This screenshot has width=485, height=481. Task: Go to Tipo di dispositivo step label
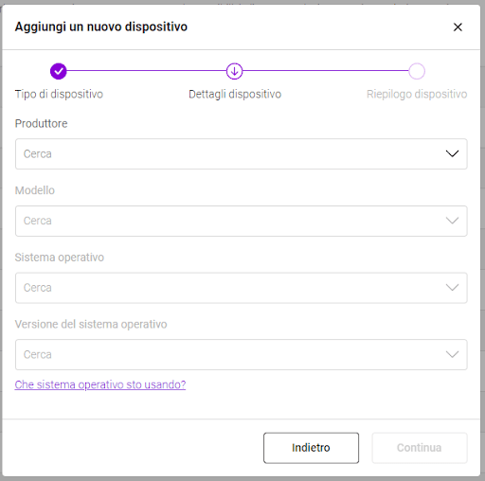pyautogui.click(x=59, y=94)
